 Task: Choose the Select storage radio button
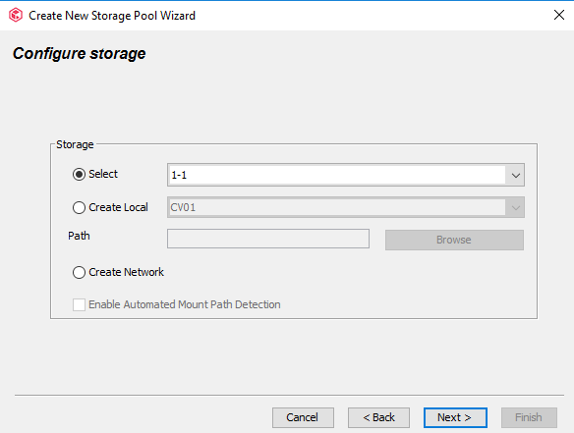79,174
